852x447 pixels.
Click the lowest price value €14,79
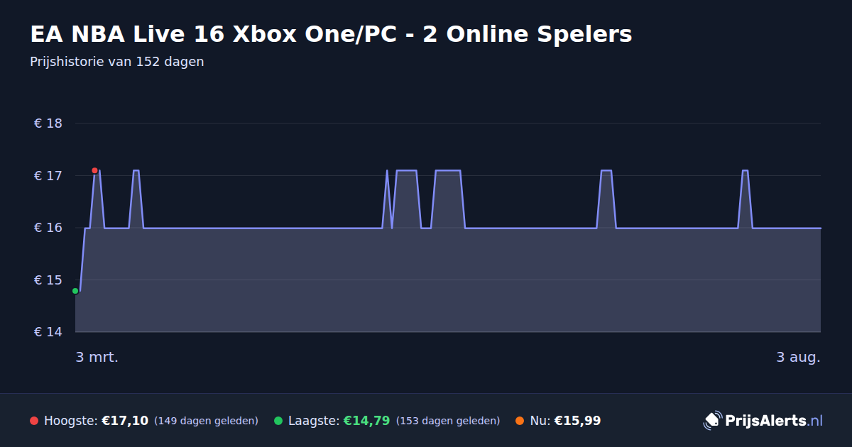pos(366,421)
